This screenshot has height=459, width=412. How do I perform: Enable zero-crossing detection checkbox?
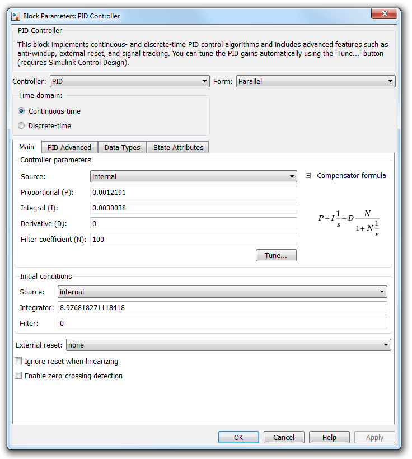(18, 376)
